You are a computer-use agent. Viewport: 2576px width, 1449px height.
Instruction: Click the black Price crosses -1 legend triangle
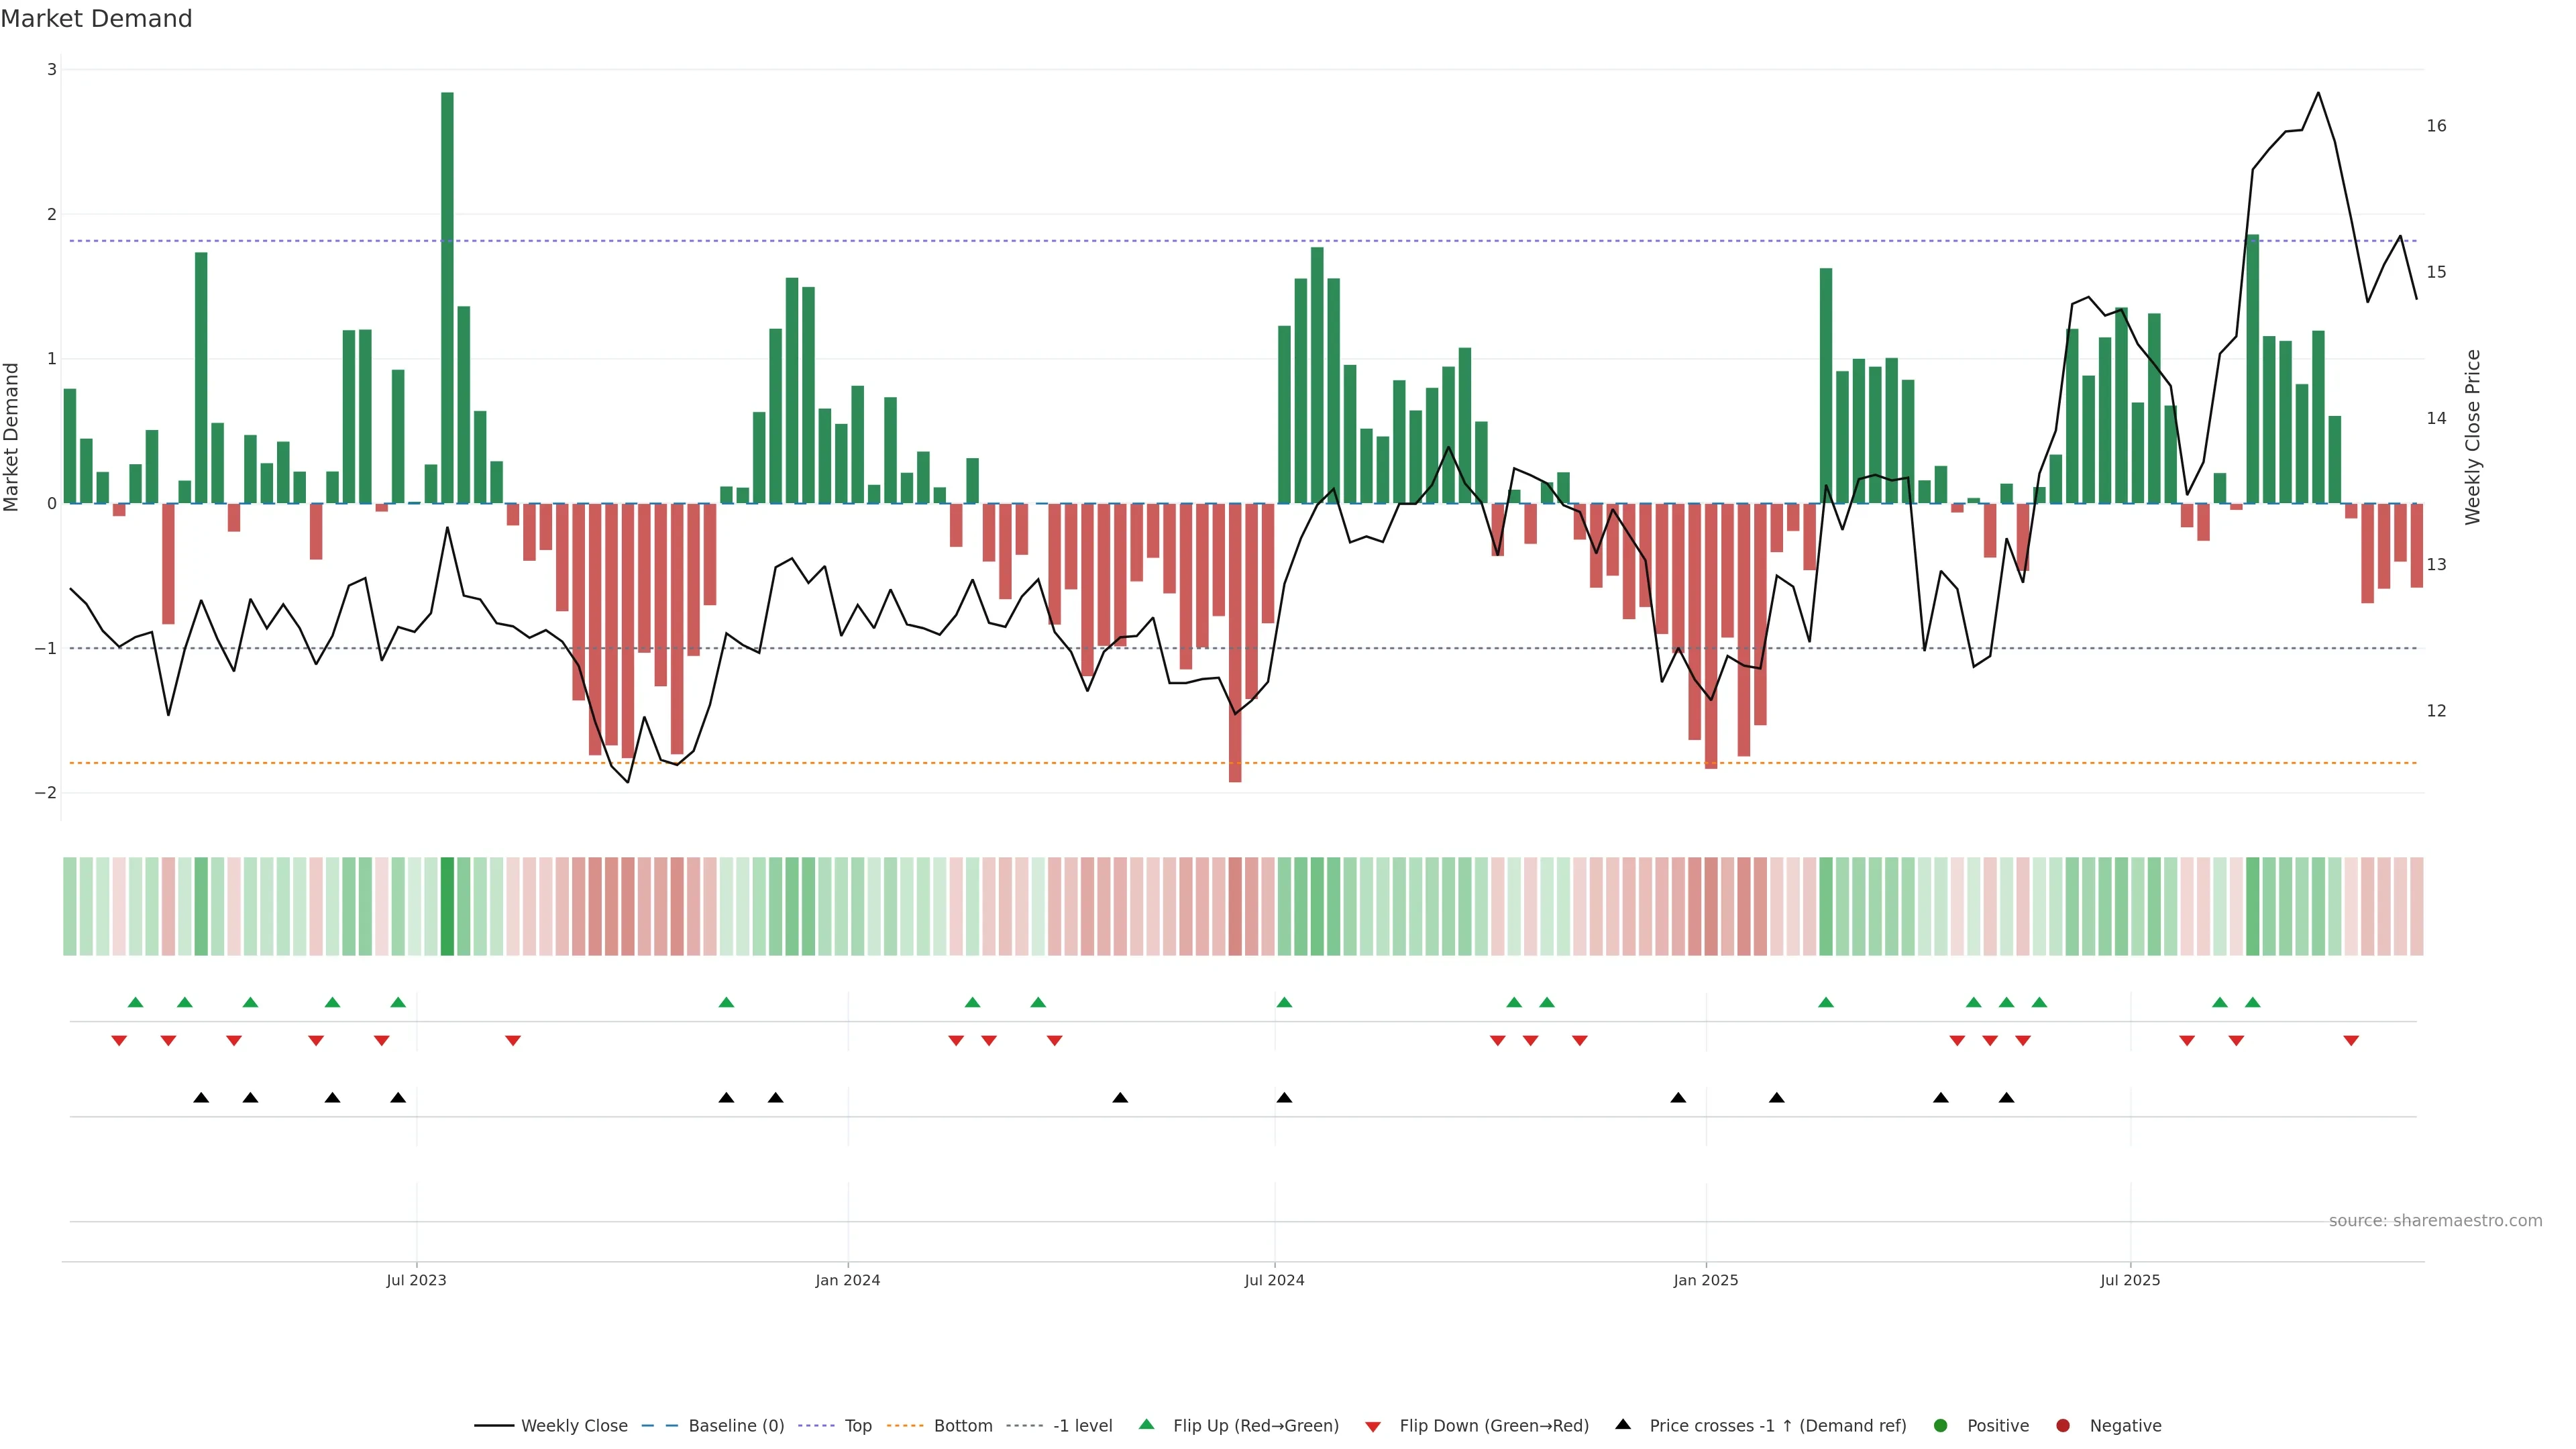tap(1623, 1424)
